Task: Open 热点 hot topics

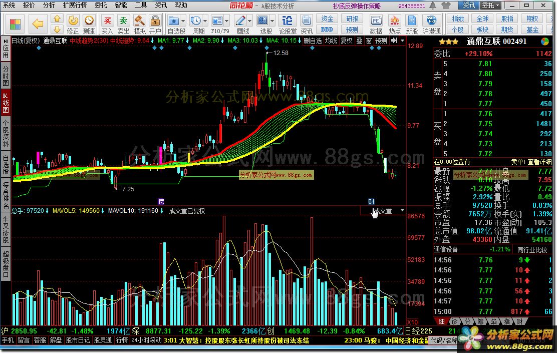Action: click(394, 24)
